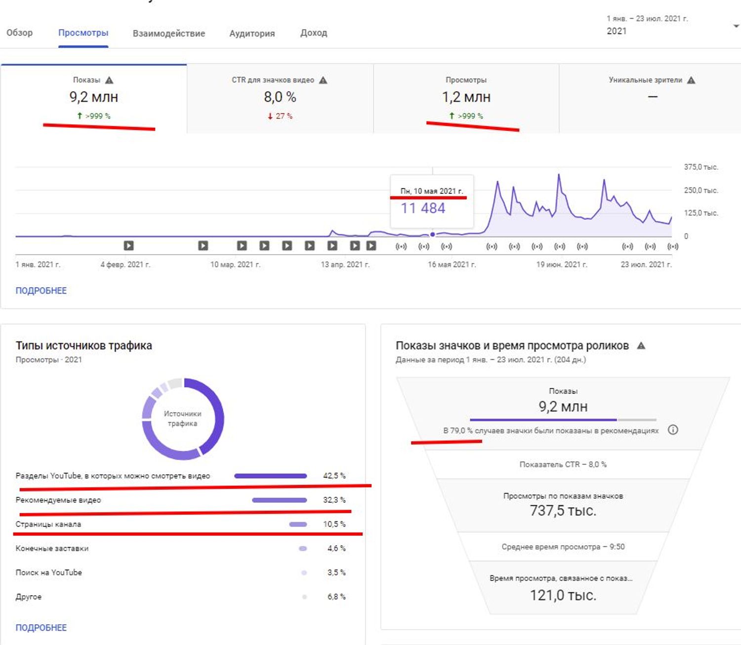Click the 42,5 % bar for Разделы YouTube

tap(271, 476)
